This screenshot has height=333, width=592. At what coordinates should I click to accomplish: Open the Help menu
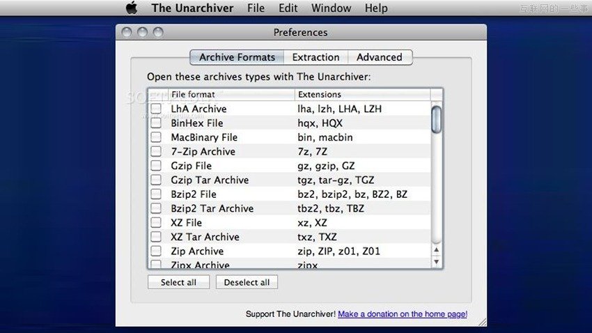[376, 8]
